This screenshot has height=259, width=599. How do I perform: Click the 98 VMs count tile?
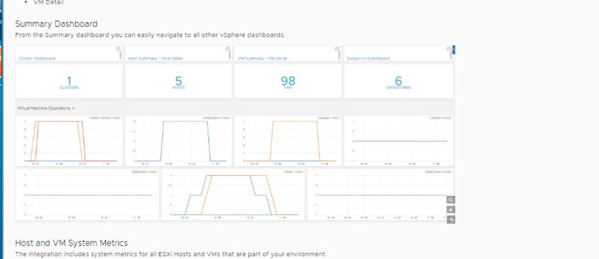(x=288, y=82)
